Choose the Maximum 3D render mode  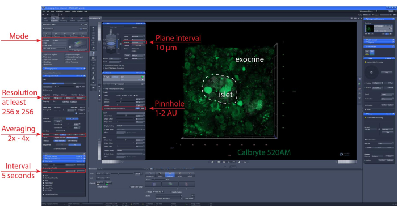click(170, 174)
